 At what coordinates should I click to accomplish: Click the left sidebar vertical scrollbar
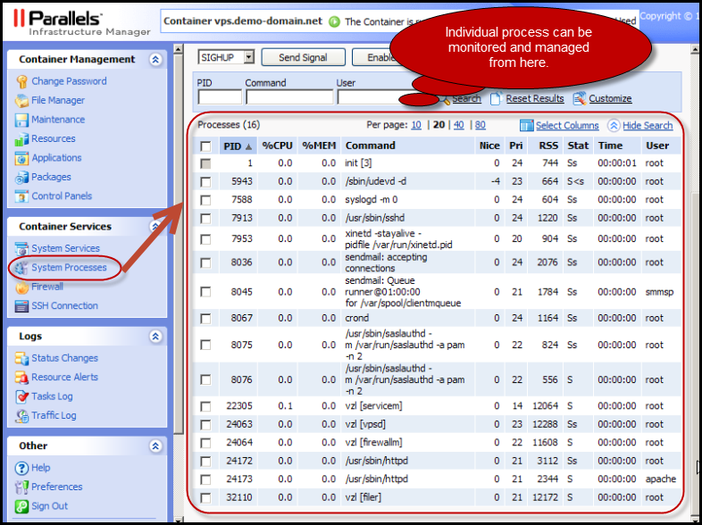coord(179,242)
